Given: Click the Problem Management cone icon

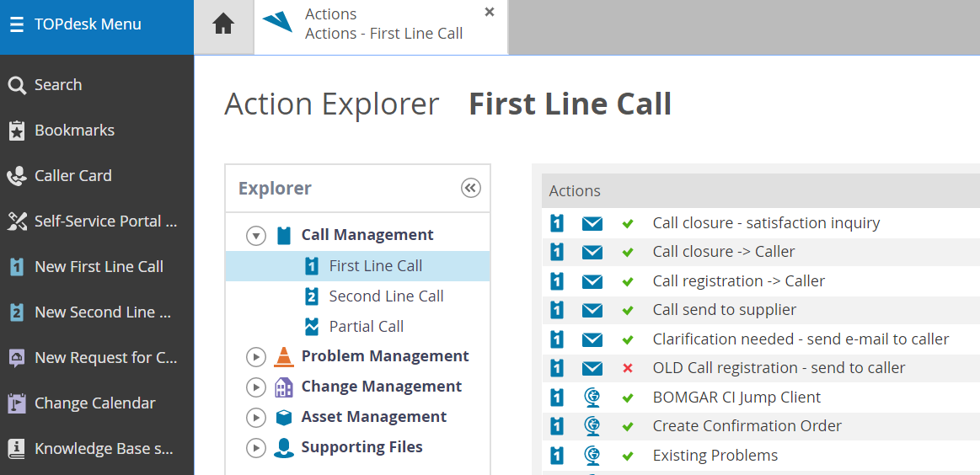Looking at the screenshot, I should click(284, 357).
